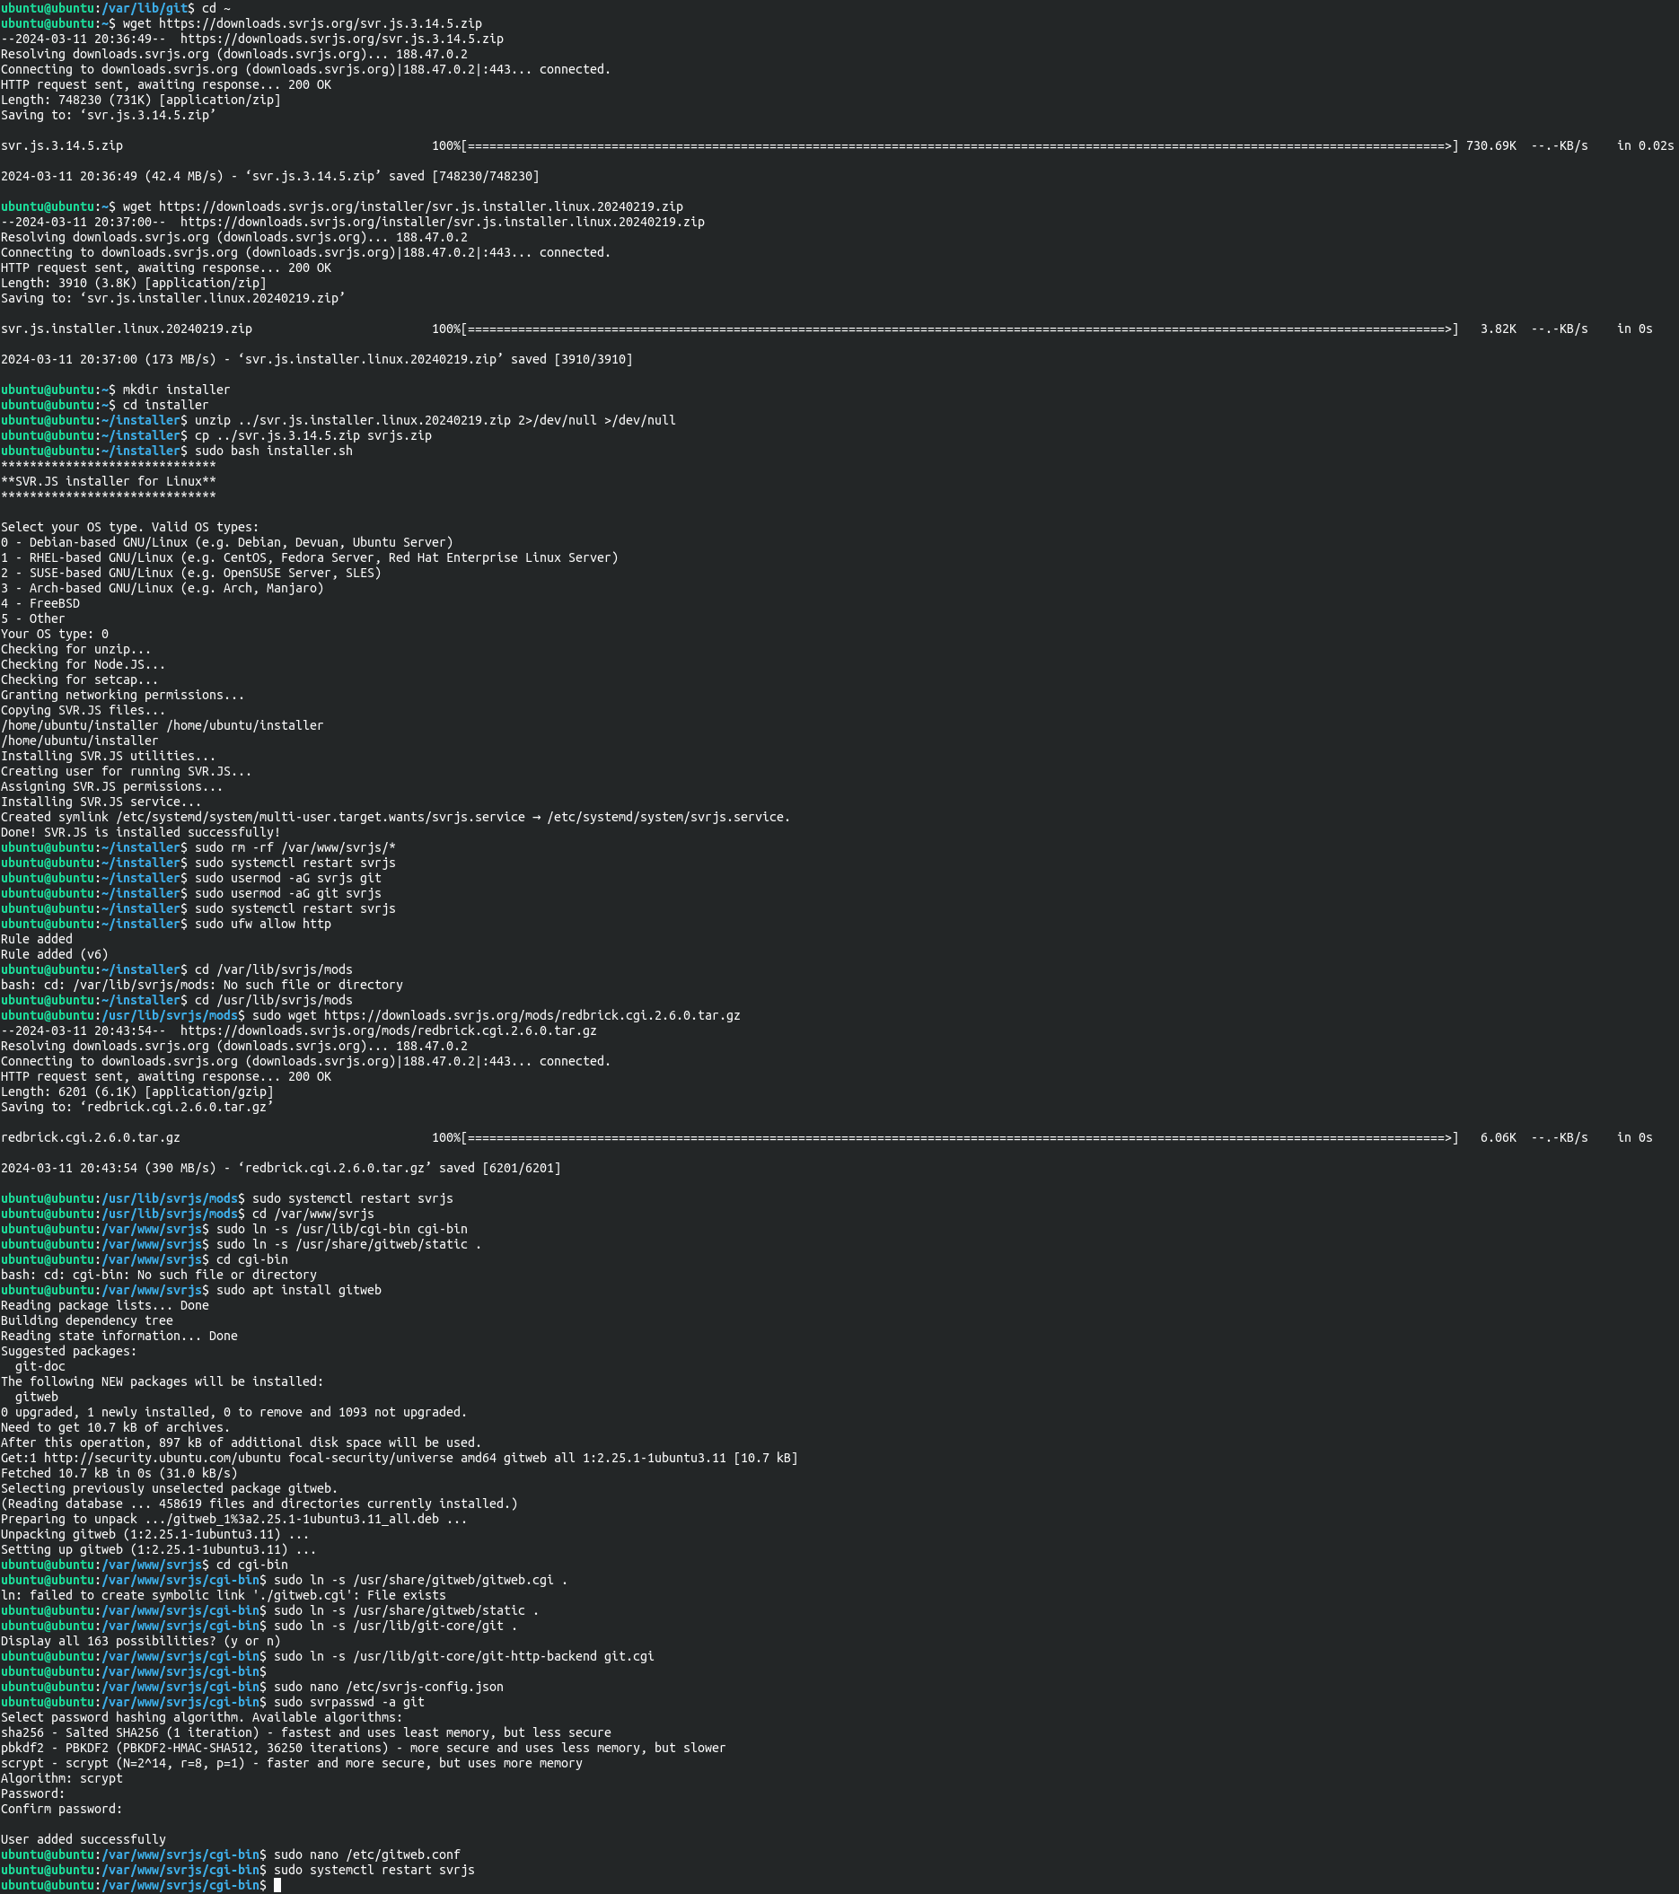Click the 'sudo apt install gitweb' command
This screenshot has height=1894, width=1679.
tap(299, 1290)
